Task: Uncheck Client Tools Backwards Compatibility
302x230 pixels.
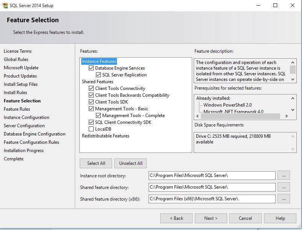Action: click(x=91, y=95)
